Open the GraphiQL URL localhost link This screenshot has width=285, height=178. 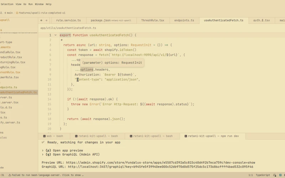pos(161,167)
